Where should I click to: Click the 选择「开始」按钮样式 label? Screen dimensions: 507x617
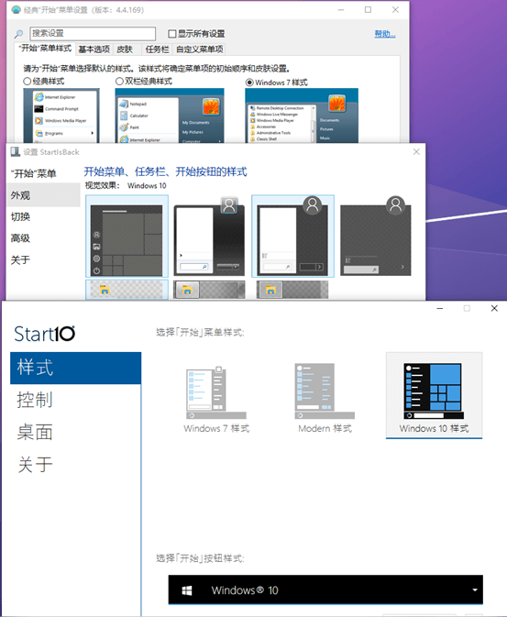pyautogui.click(x=200, y=558)
